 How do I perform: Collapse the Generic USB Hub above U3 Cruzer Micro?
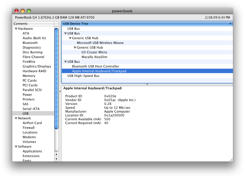click(x=75, y=47)
